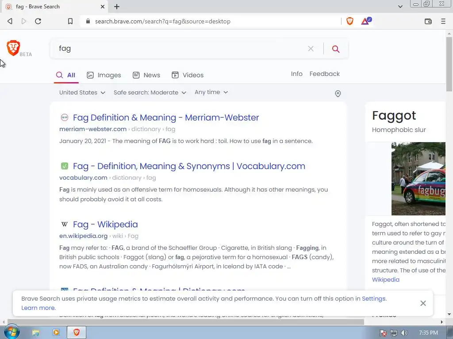Open File Explorer from the taskbar

point(35,333)
